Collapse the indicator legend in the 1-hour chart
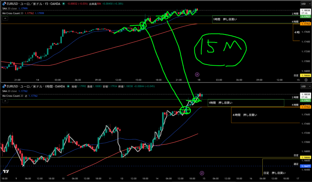312x182 pixels. [5, 101]
